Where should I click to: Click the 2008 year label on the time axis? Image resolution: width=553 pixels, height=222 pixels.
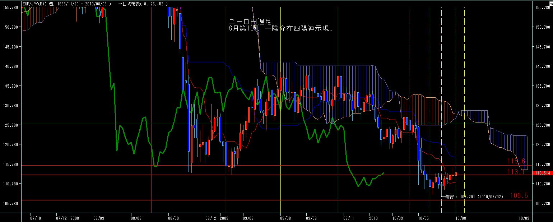point(75,218)
